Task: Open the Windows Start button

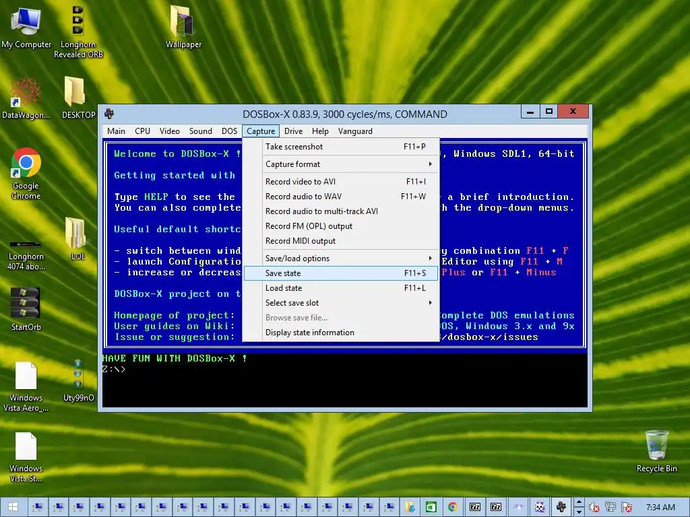Action: [13, 507]
